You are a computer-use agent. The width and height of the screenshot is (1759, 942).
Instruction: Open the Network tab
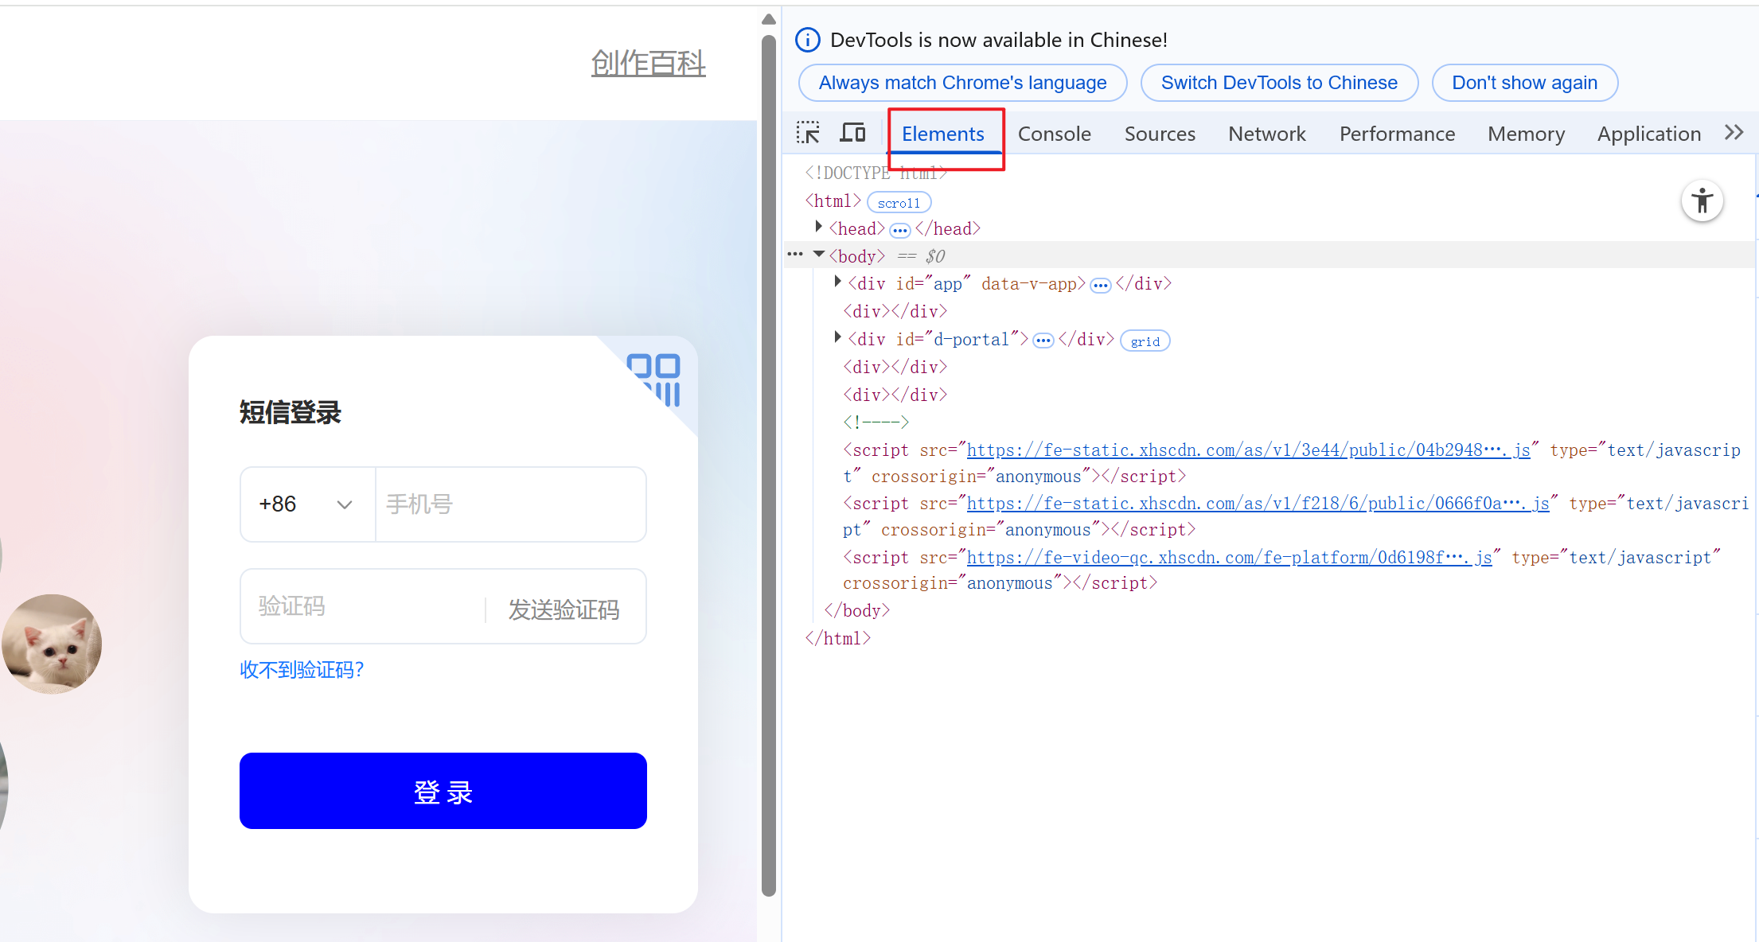[1266, 134]
